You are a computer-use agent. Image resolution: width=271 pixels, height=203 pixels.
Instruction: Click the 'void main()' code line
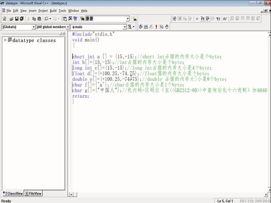tap(86, 40)
